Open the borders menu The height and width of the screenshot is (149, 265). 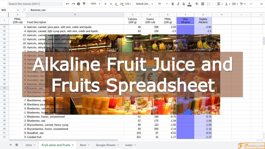(x=203, y=4)
